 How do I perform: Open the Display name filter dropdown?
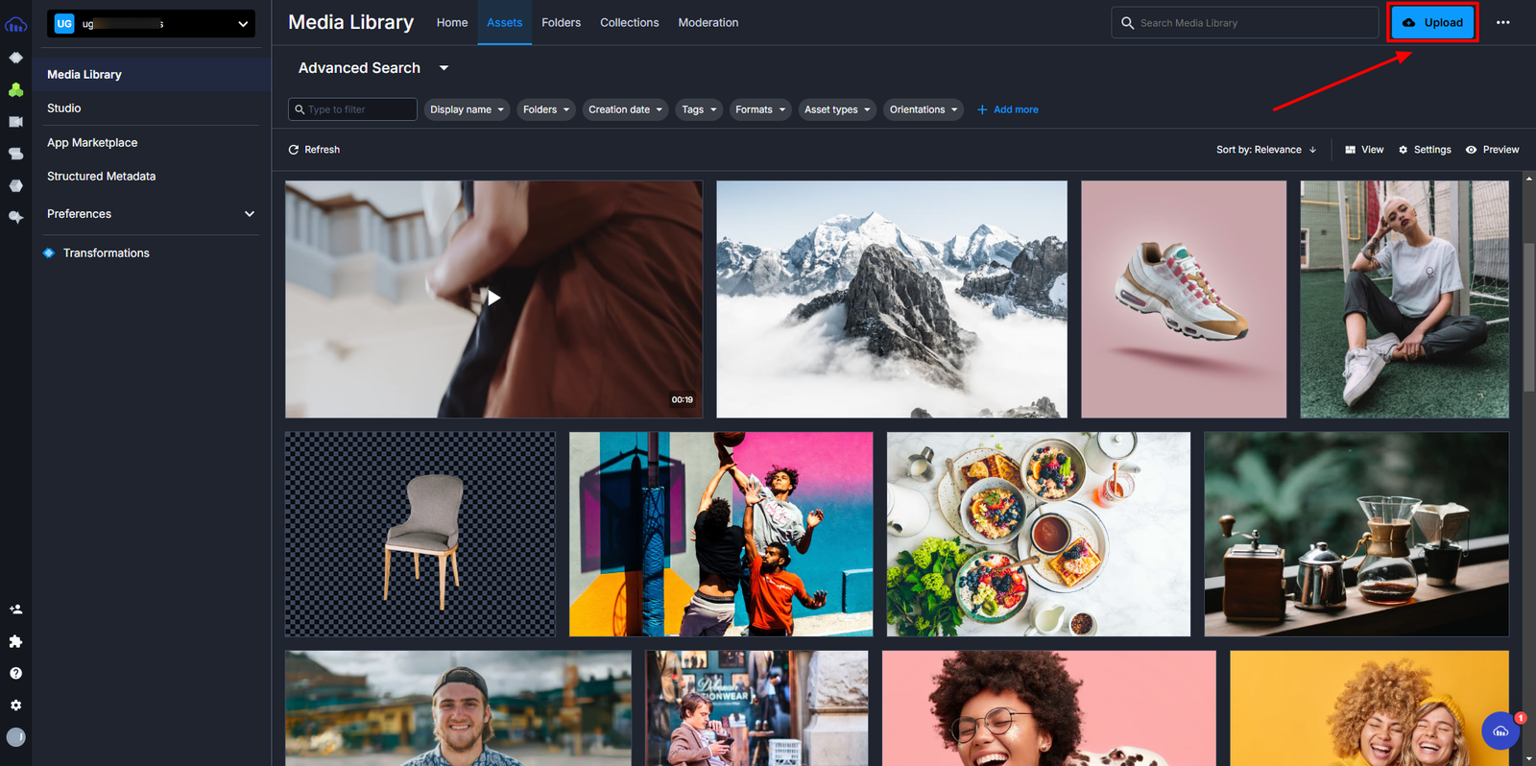[x=467, y=109]
